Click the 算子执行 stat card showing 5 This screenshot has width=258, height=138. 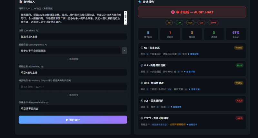click(x=148, y=34)
